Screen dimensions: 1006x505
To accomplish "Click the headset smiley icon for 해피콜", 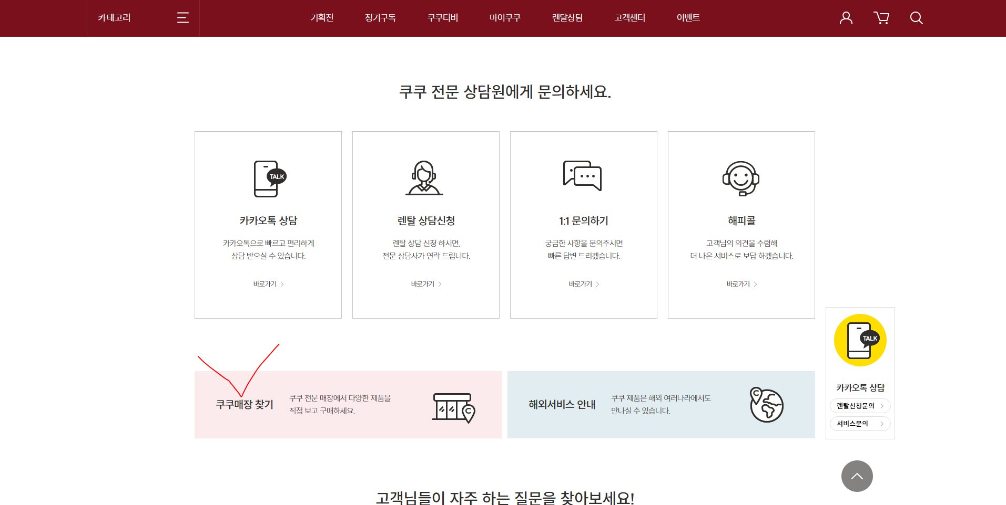I will [x=741, y=178].
